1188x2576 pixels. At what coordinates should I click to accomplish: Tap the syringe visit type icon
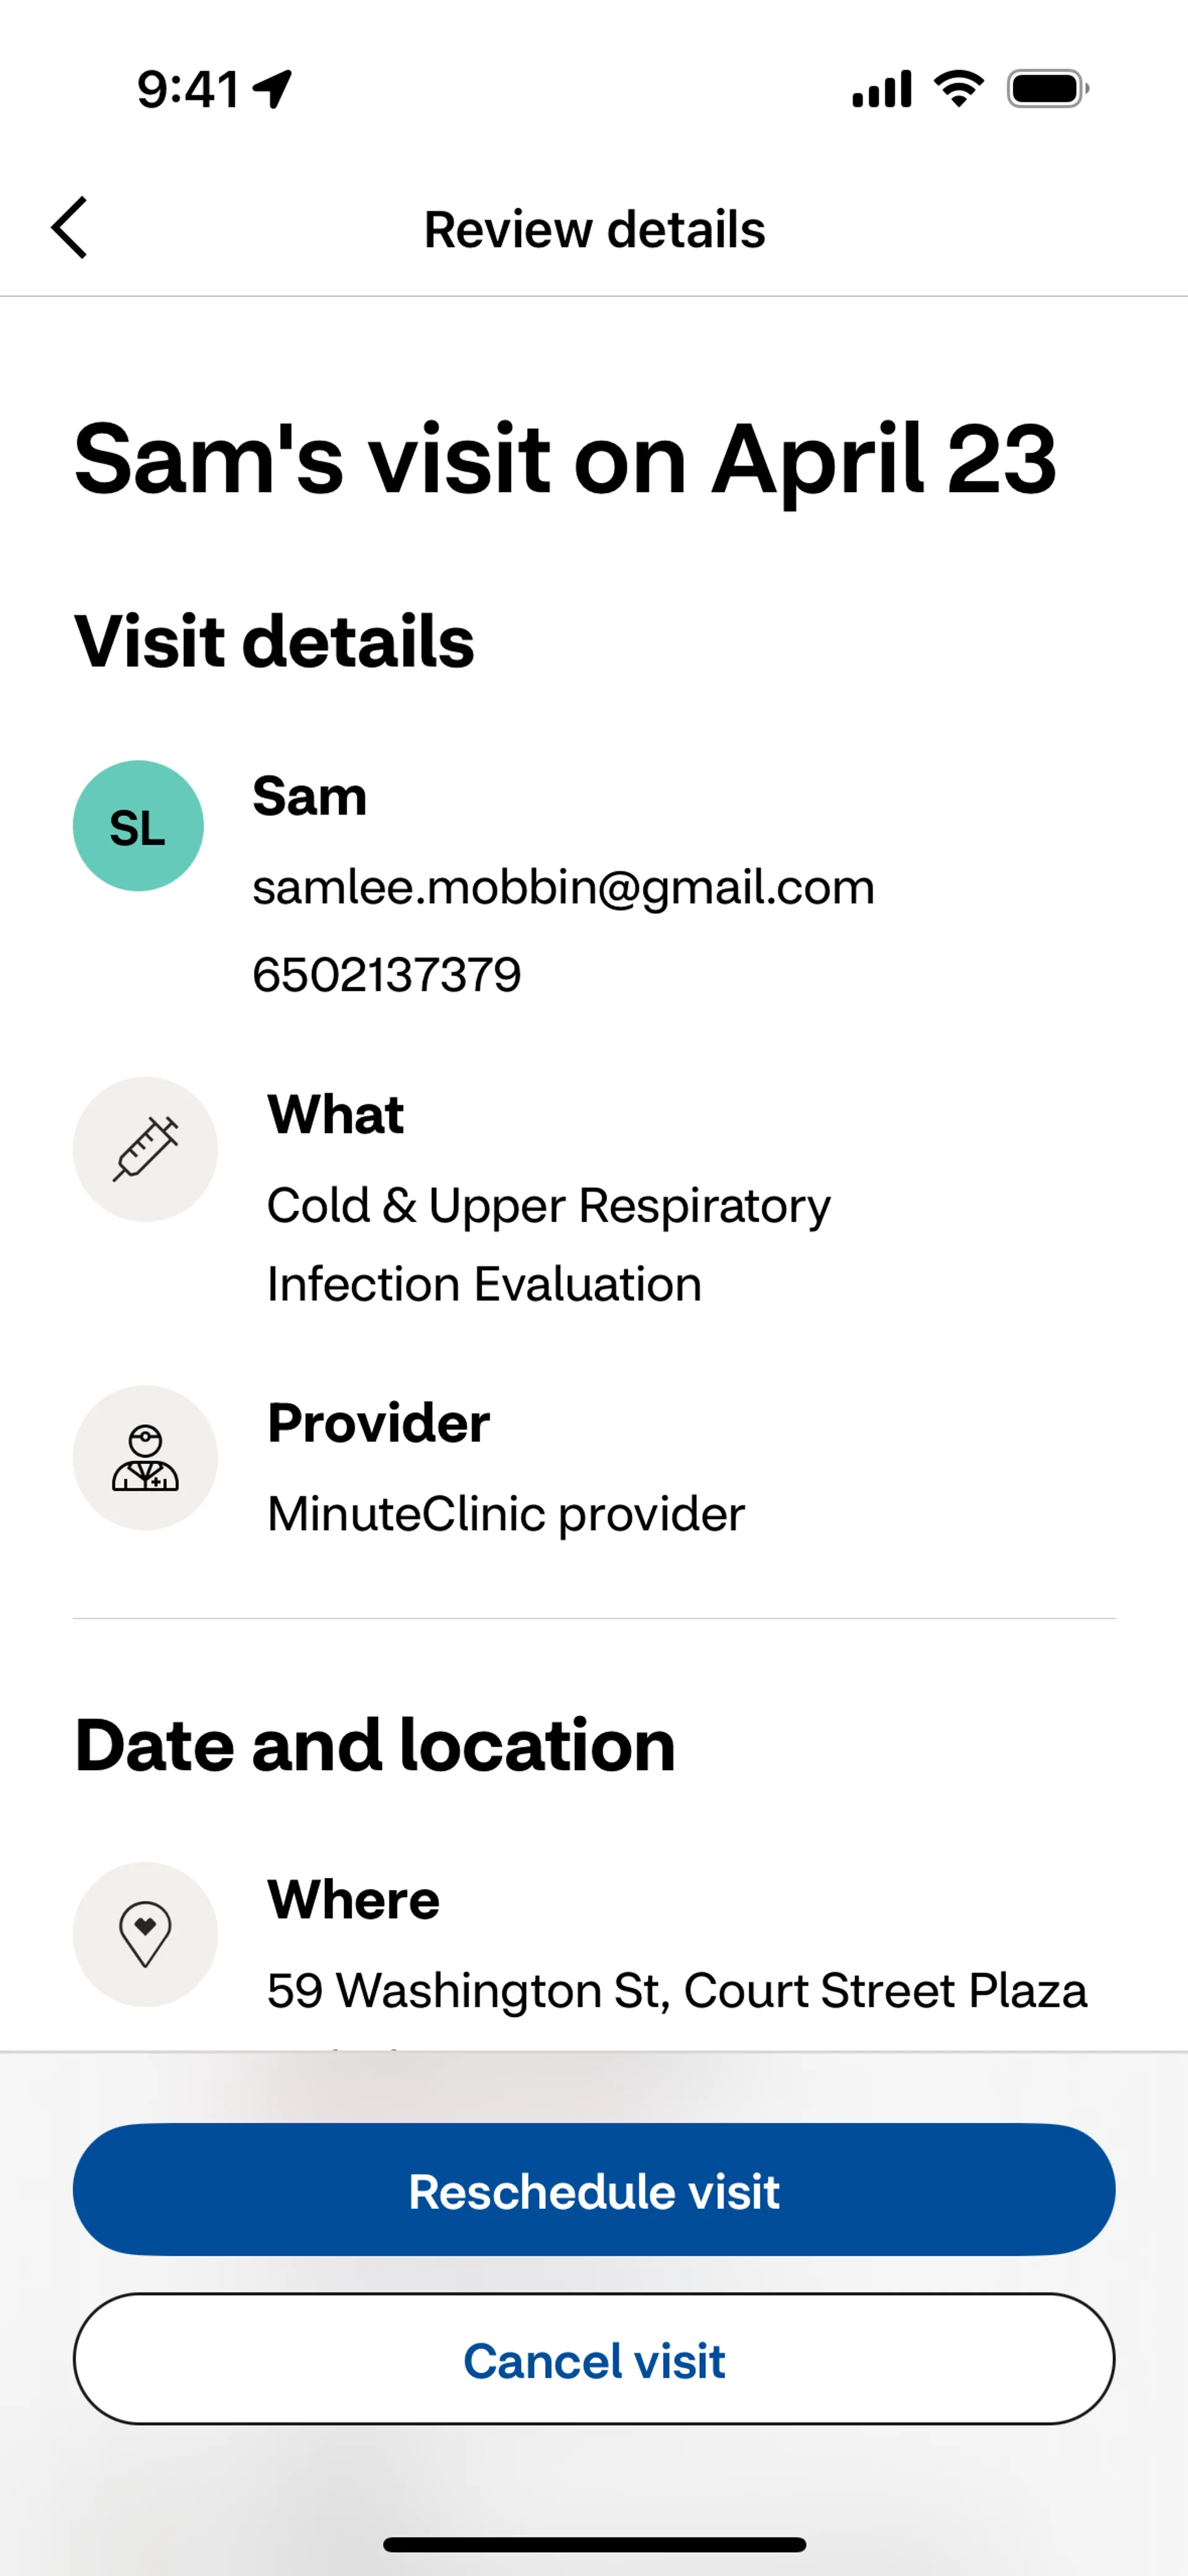point(145,1149)
